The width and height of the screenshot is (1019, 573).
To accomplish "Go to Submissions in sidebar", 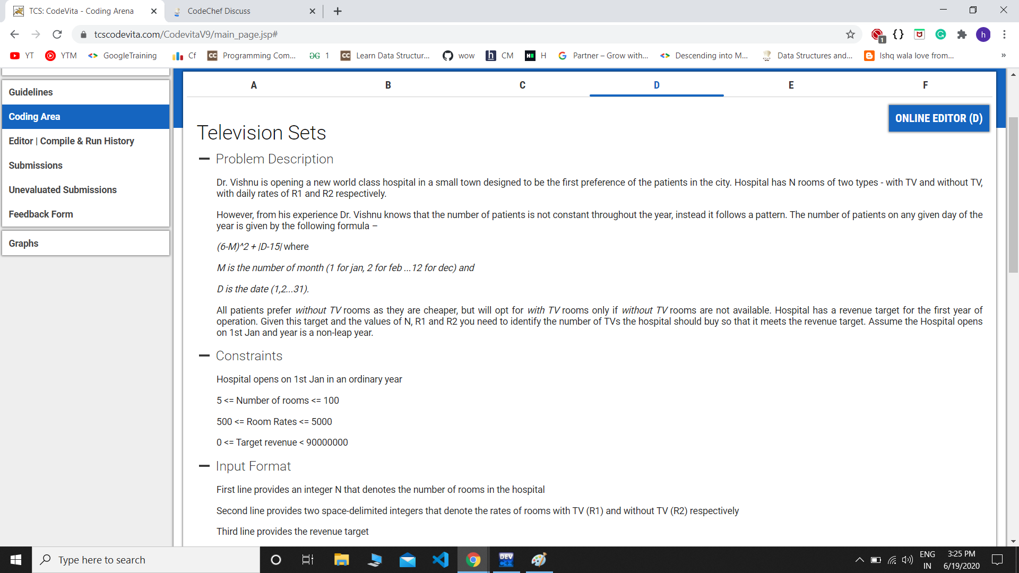I will tap(36, 166).
